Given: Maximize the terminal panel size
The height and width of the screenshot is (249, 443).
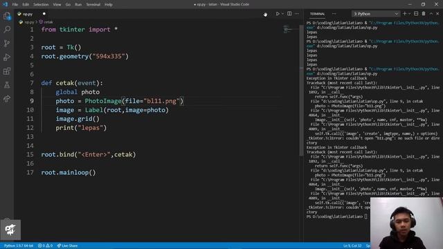Looking at the screenshot, I should pos(431,14).
